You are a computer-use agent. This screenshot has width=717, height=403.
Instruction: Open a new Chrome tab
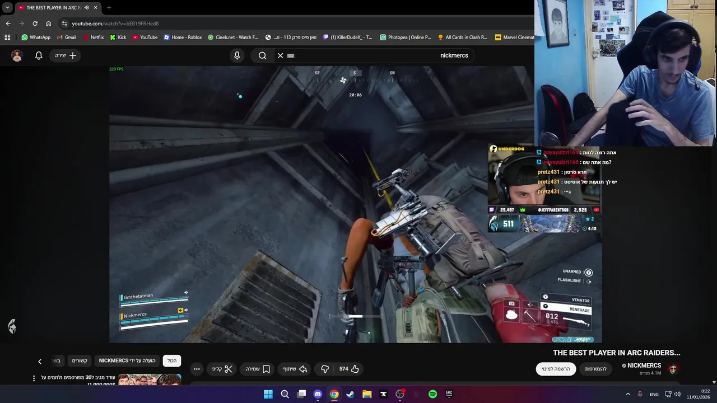[x=109, y=8]
